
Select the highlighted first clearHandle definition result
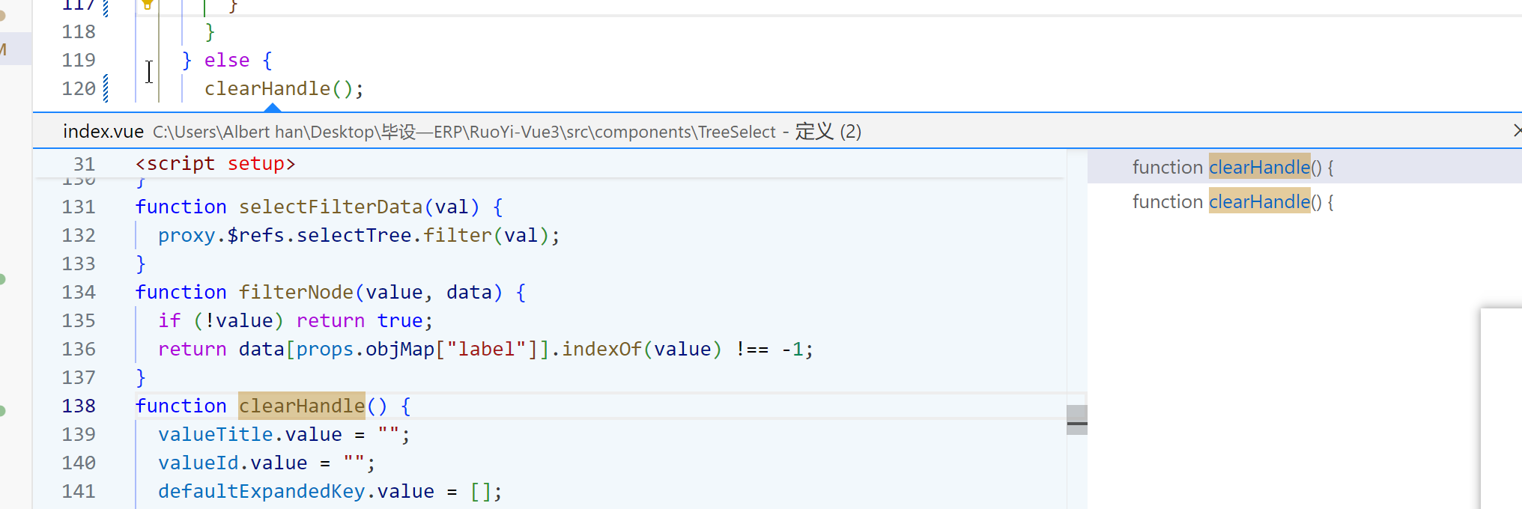point(1305,167)
